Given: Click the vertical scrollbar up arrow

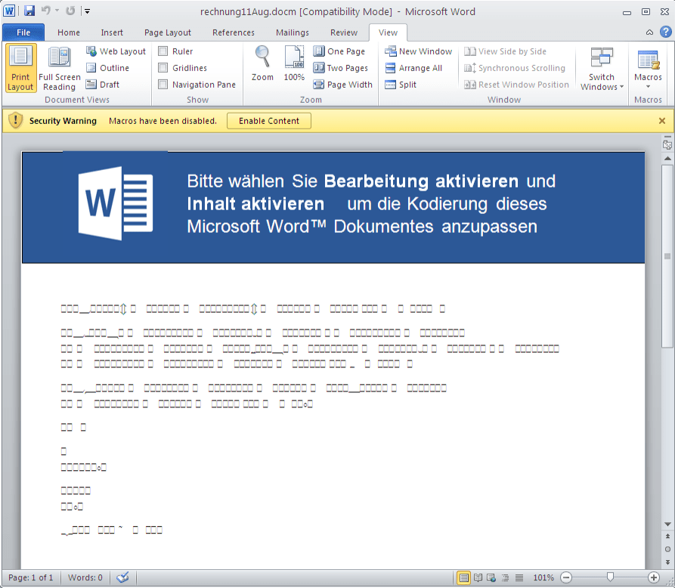Looking at the screenshot, I should pyautogui.click(x=667, y=159).
